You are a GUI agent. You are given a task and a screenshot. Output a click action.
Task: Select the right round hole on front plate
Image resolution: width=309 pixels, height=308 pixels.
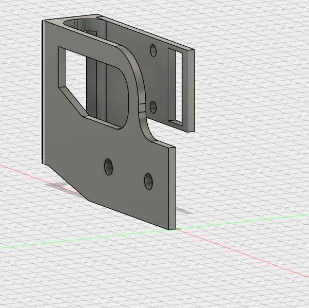(148, 182)
